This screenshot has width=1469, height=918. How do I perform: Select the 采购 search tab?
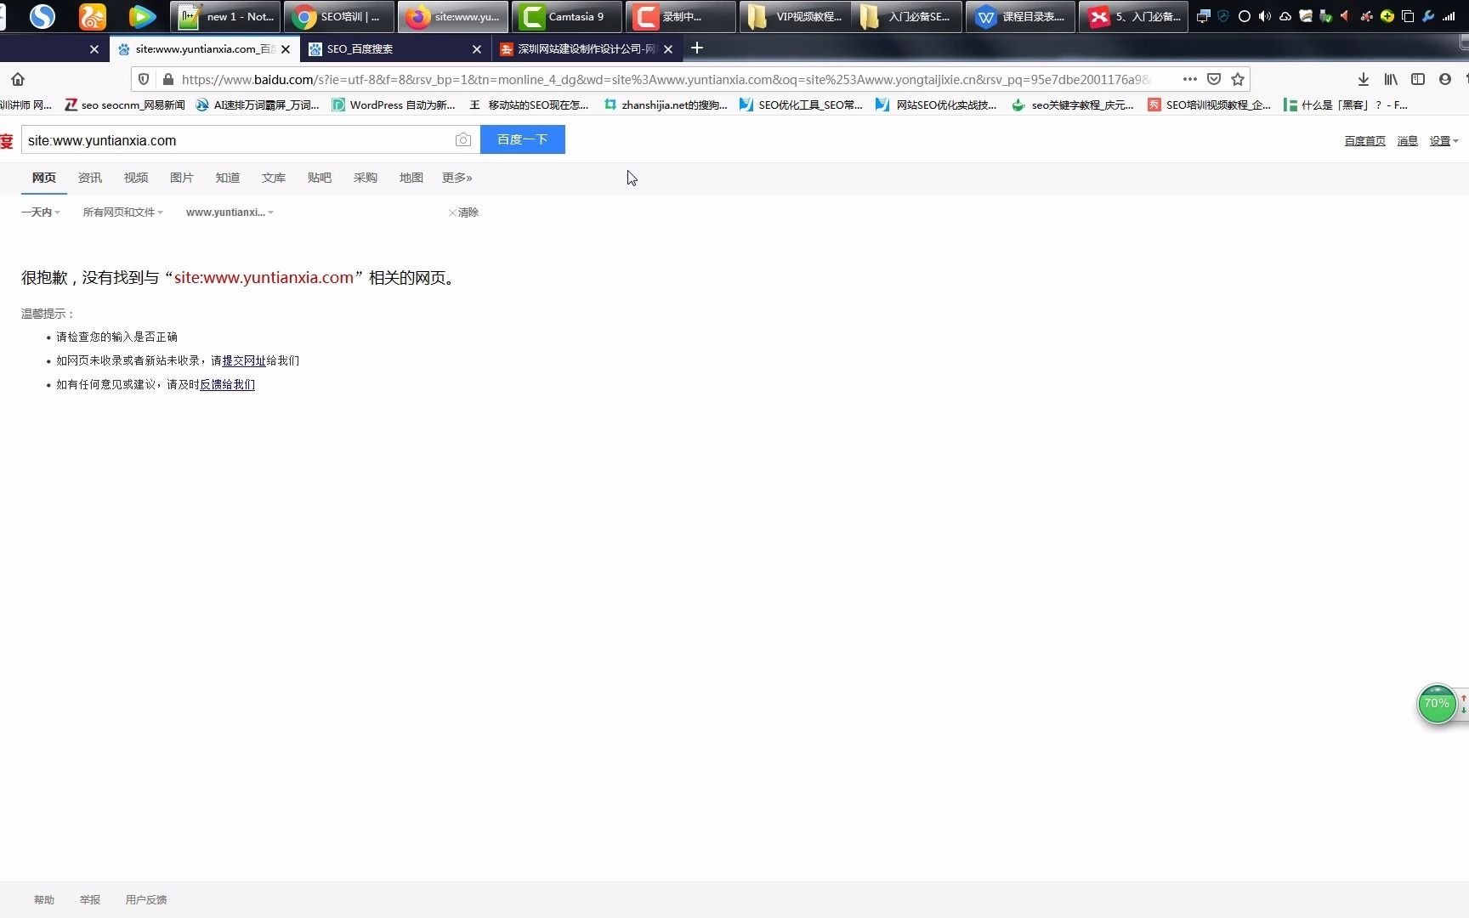(x=366, y=178)
